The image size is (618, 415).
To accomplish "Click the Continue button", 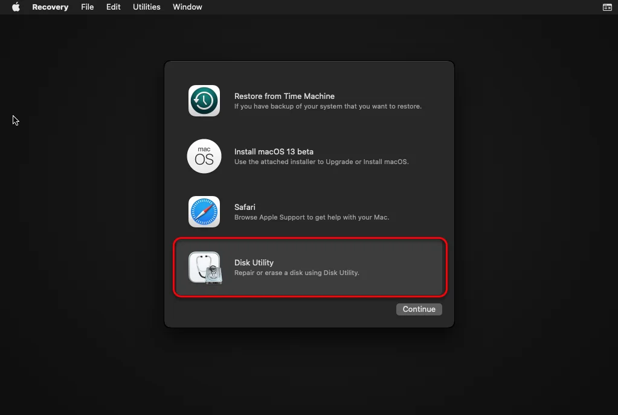I will [419, 309].
